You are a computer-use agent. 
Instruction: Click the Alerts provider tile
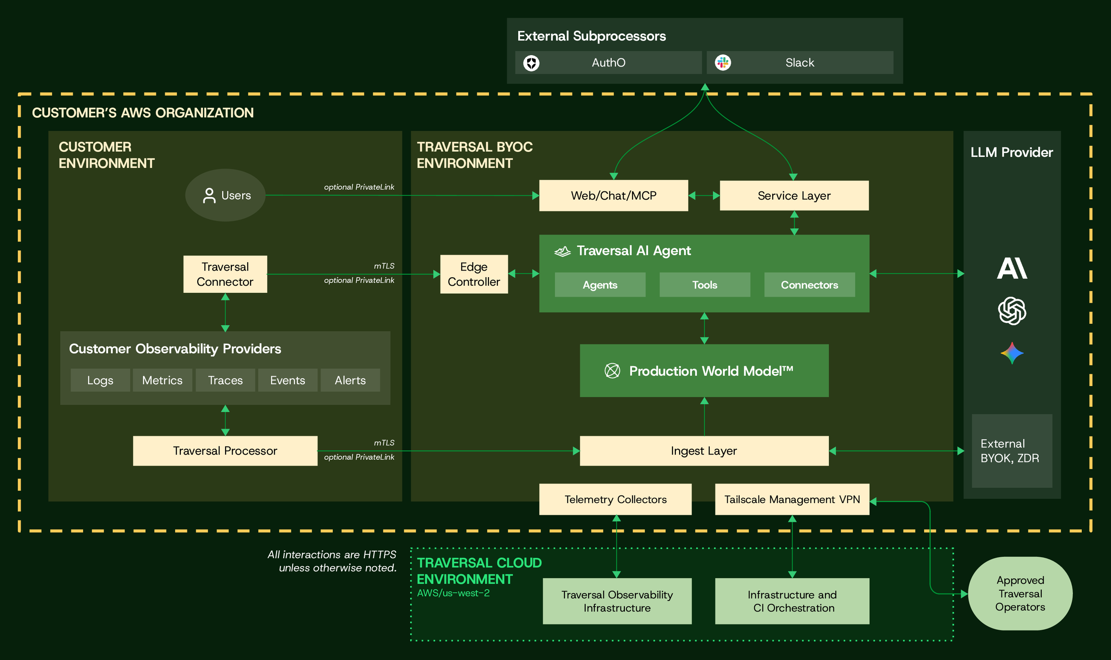(350, 380)
